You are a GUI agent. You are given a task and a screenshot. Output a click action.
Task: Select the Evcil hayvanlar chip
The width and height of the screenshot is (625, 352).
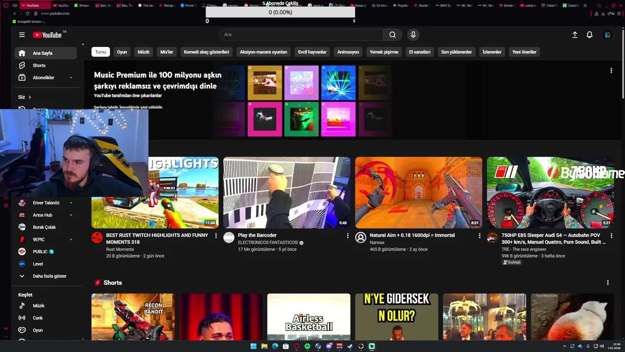pos(312,52)
